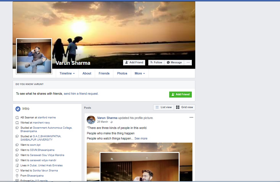This screenshot has height=182, width=280.
Task: Switch posts to Grid view
Action: tap(184, 107)
